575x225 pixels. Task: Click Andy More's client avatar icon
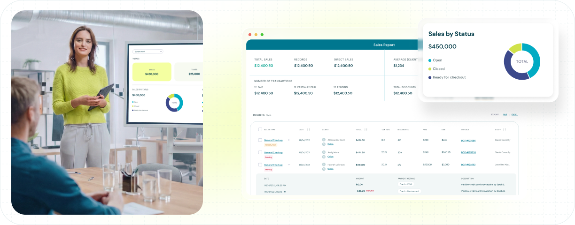pyautogui.click(x=324, y=152)
